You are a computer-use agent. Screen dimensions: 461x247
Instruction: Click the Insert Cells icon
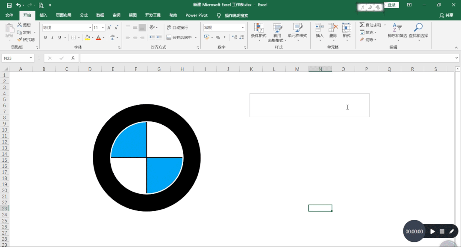pyautogui.click(x=319, y=28)
